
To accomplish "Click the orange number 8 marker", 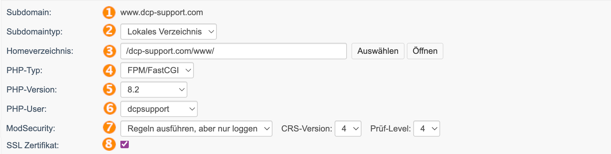I will 109,144.
